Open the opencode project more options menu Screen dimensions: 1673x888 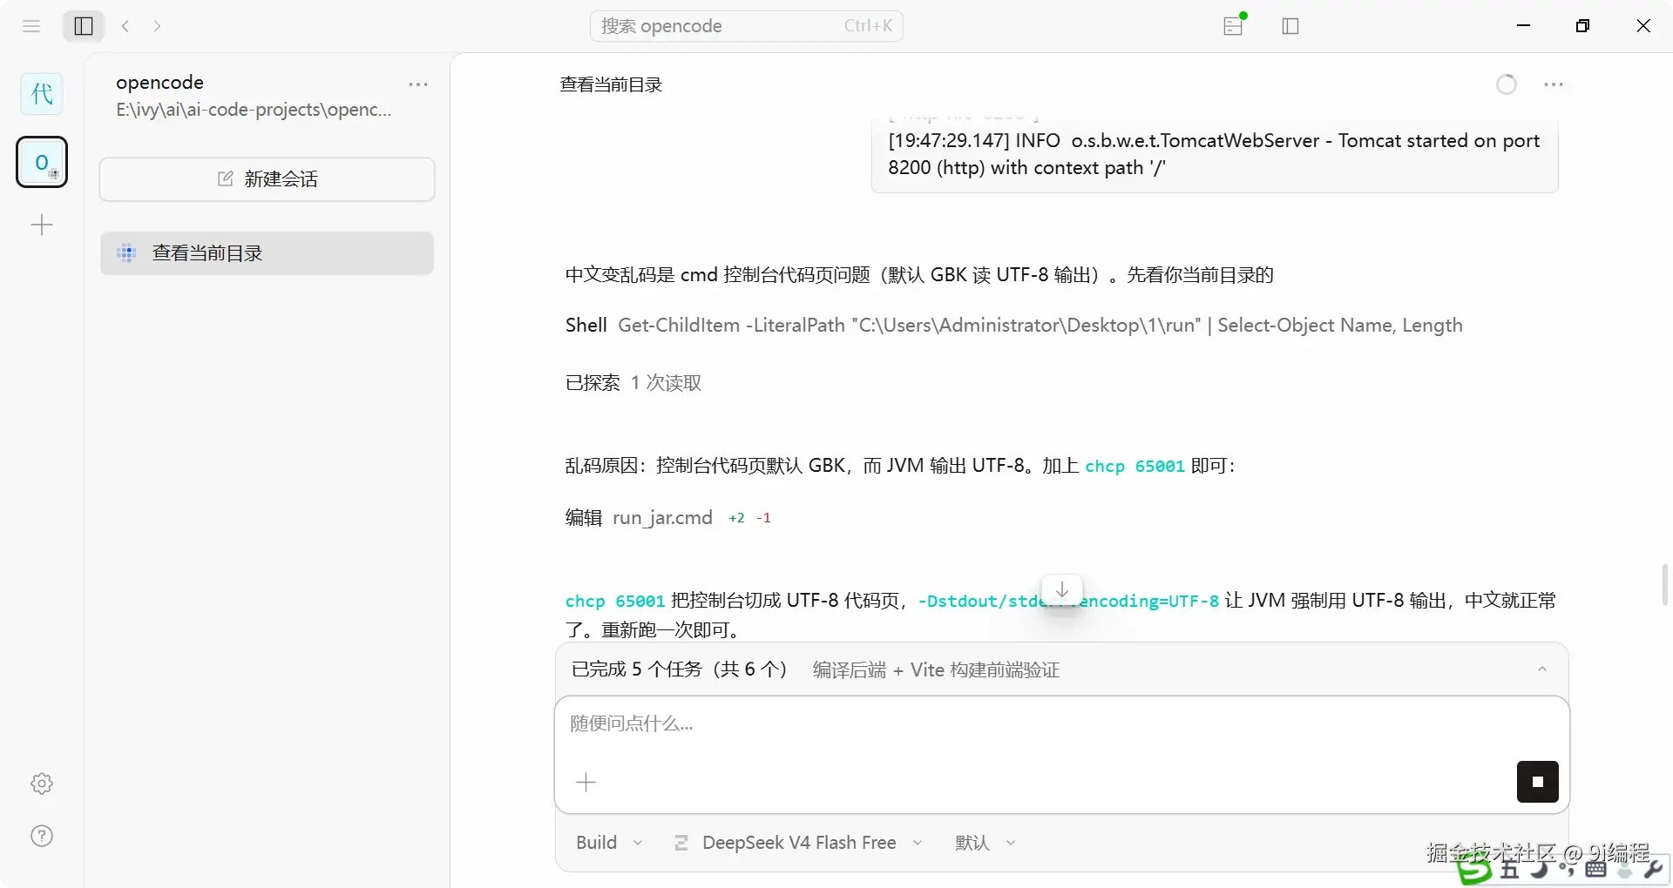click(418, 84)
